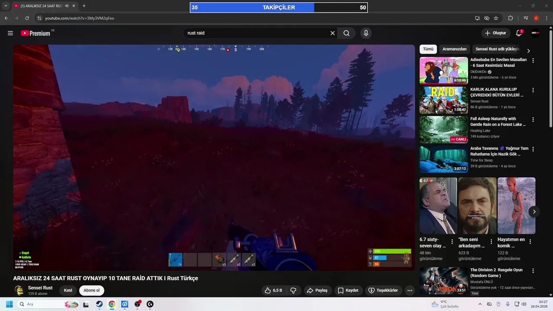Open the Windows Start menu

9,304
